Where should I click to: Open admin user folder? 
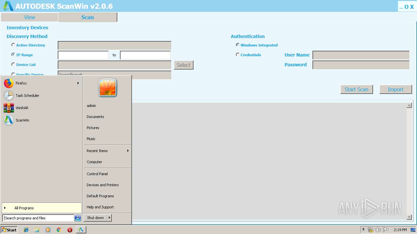tap(92, 106)
